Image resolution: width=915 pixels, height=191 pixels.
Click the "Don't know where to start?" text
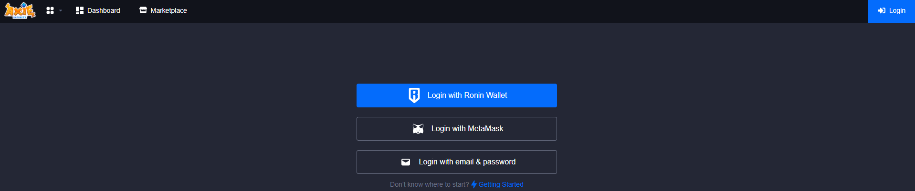click(429, 184)
